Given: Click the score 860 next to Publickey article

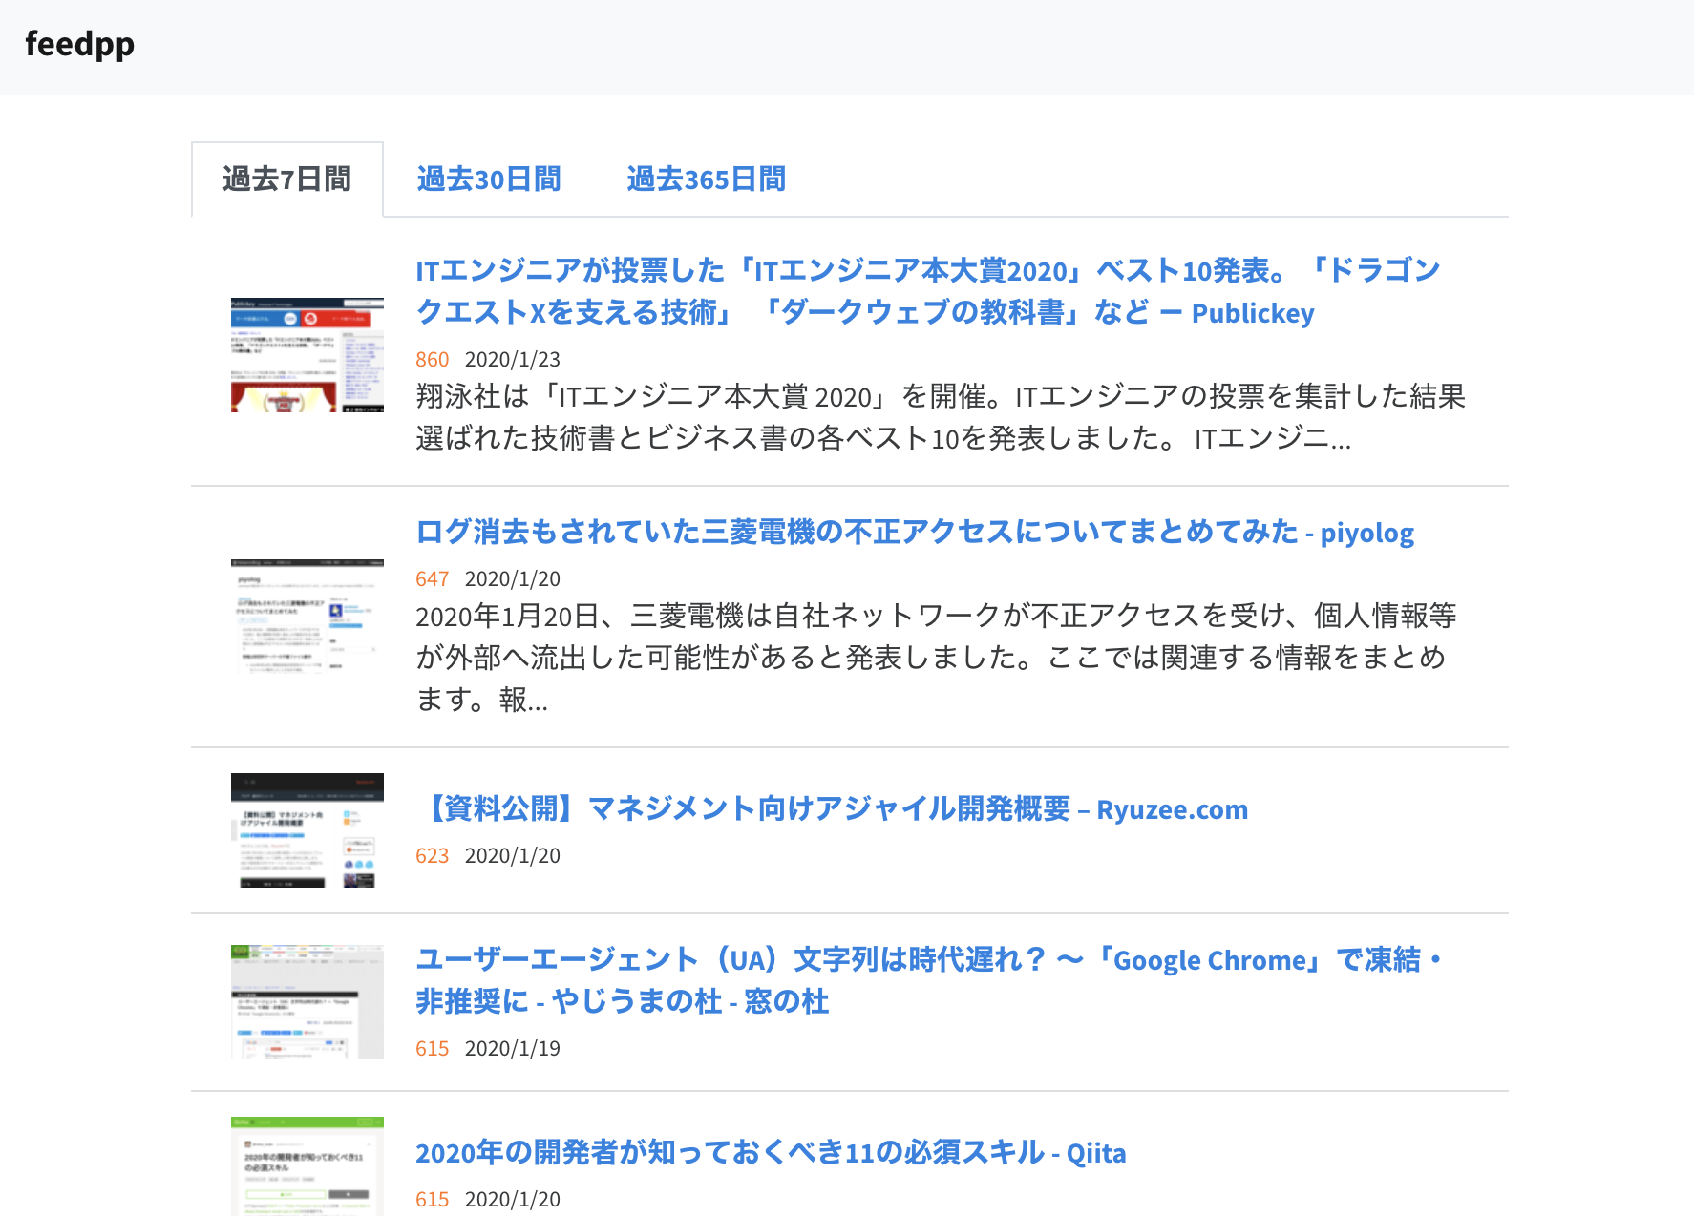Looking at the screenshot, I should click(433, 360).
